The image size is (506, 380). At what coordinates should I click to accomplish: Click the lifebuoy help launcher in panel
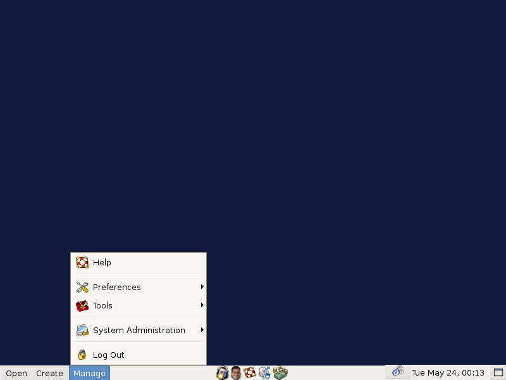pyautogui.click(x=250, y=373)
